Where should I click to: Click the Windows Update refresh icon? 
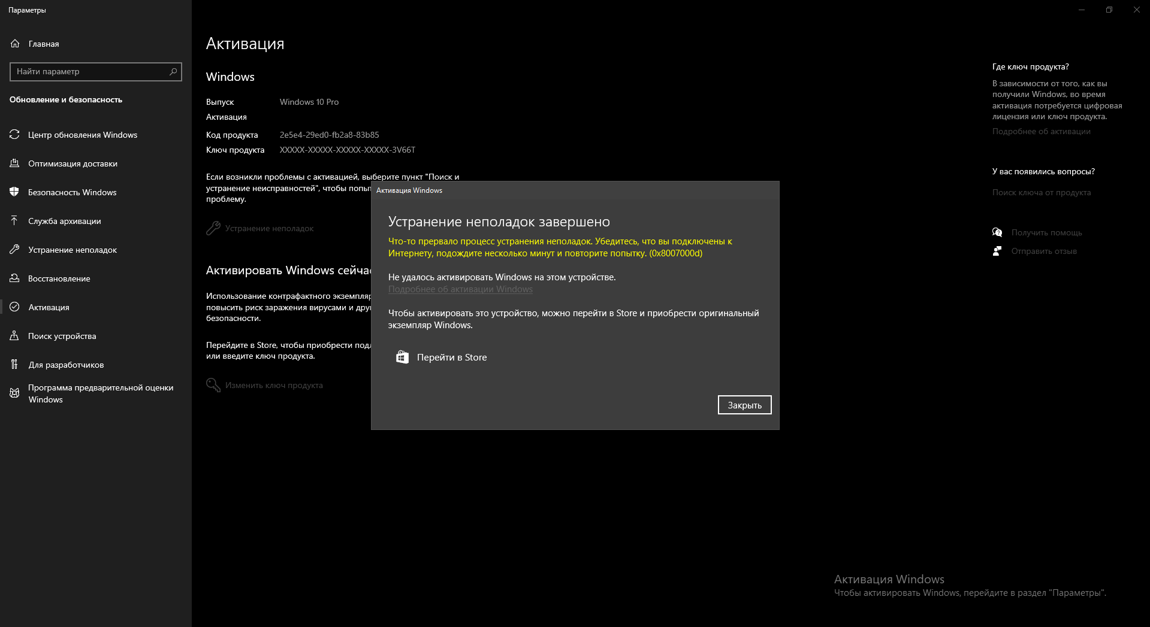point(14,135)
